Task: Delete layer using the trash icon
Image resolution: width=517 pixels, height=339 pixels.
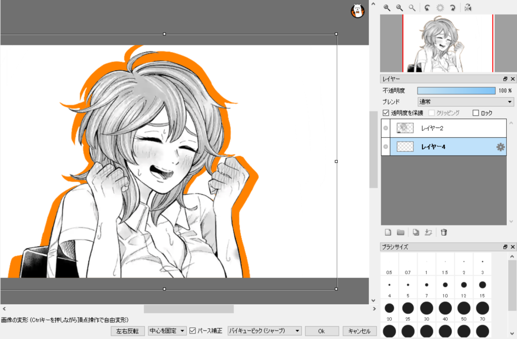Action: (x=444, y=233)
